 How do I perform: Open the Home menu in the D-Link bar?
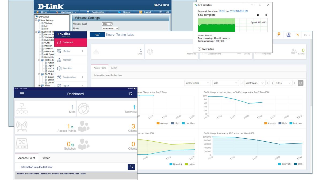point(42,12)
